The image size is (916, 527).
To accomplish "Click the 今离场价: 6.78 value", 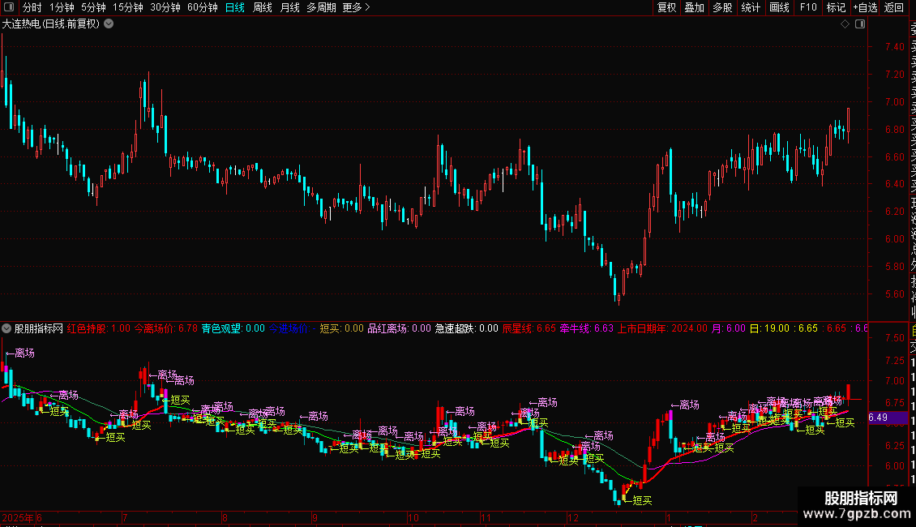I will pos(166,328).
